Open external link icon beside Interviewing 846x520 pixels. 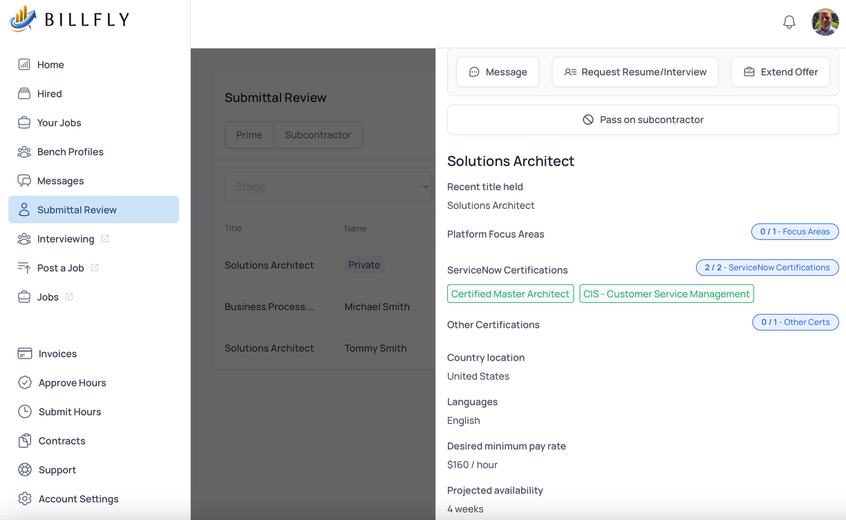point(105,239)
